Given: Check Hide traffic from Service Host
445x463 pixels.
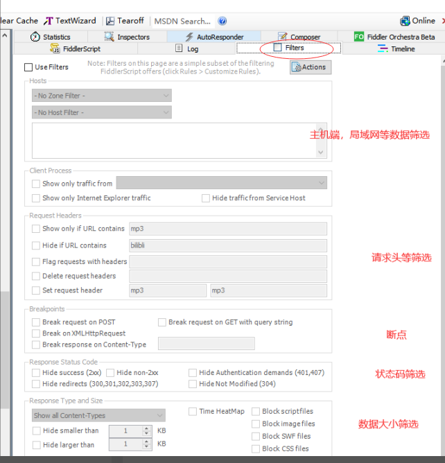Looking at the screenshot, I should pyautogui.click(x=206, y=198).
